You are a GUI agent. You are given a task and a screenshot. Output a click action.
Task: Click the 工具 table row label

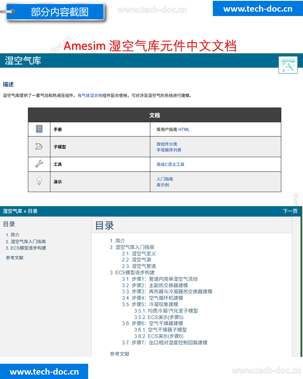pos(57,164)
